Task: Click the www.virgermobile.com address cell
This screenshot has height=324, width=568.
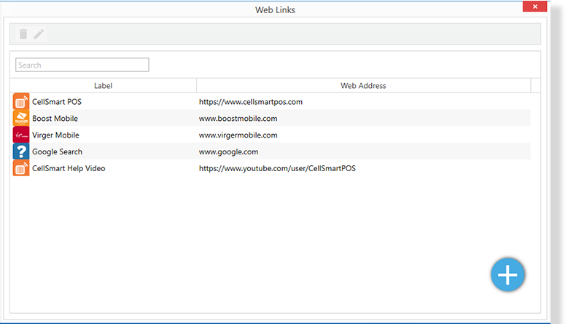Action: [x=238, y=135]
